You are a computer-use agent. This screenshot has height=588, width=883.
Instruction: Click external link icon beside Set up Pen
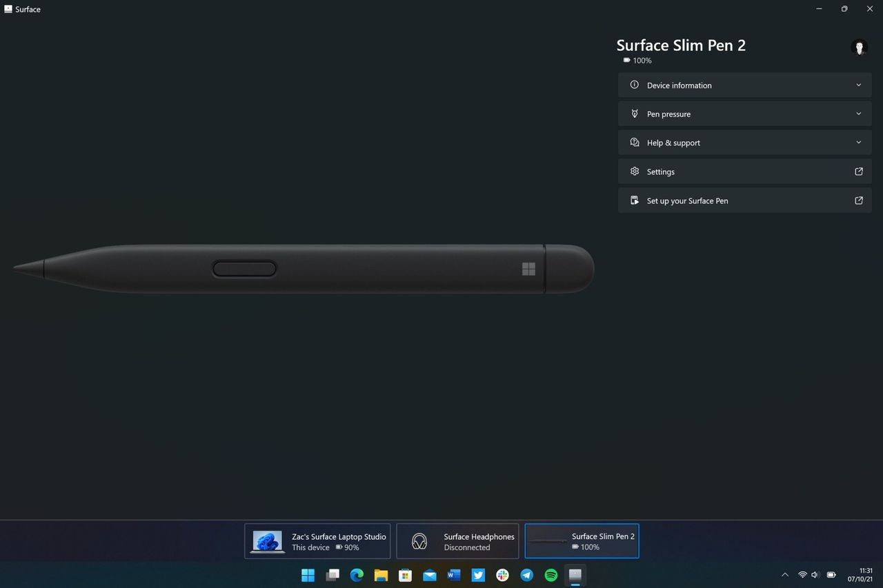pos(859,201)
